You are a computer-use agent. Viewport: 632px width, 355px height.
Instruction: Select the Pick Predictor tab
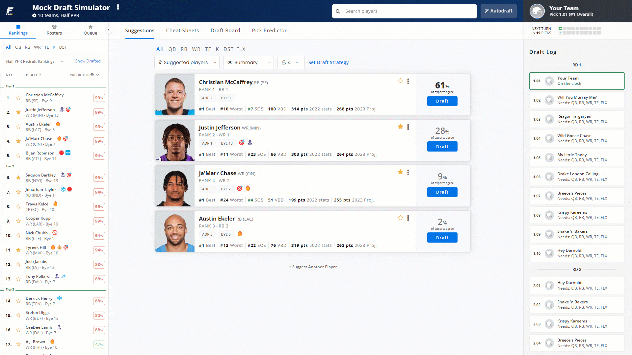[269, 30]
